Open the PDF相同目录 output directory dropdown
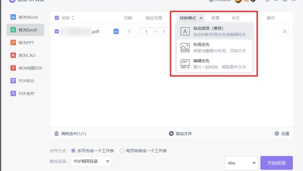 91,161
